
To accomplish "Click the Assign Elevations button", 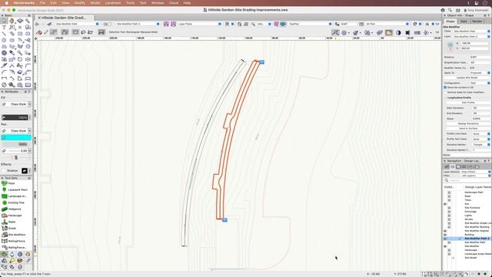I will coord(468,124).
